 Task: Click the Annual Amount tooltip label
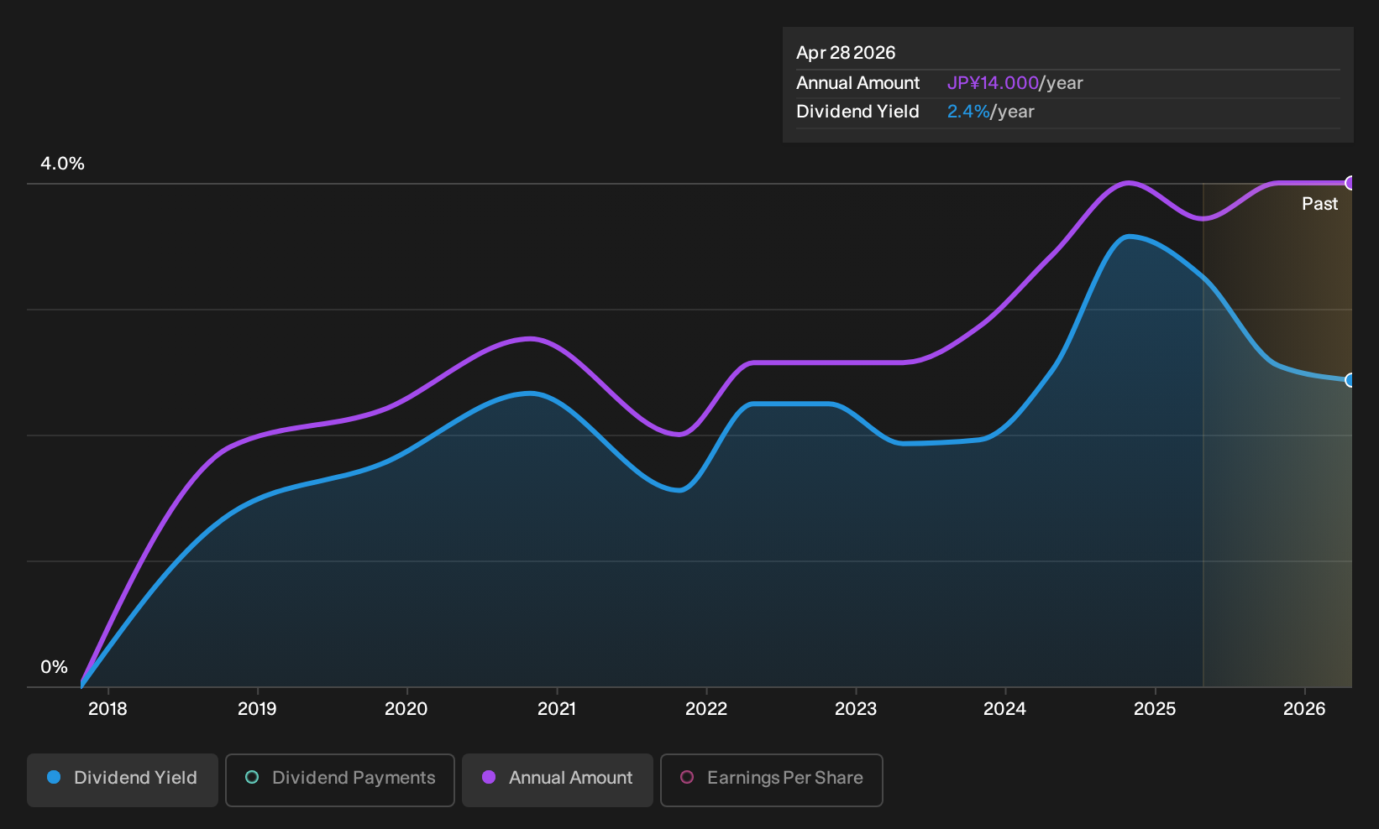[857, 83]
